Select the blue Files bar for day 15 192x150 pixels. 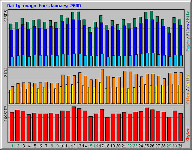(x=90, y=44)
